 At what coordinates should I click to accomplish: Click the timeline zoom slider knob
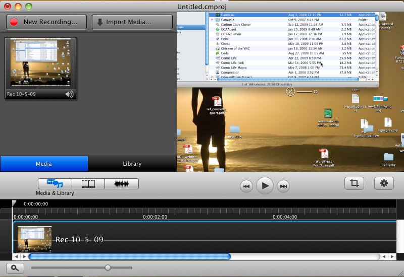click(x=108, y=268)
